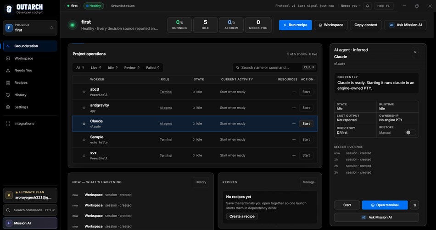Viewport: 436px width, 230px height.
Task: Open Settings in the sidebar
Action: coord(30,107)
